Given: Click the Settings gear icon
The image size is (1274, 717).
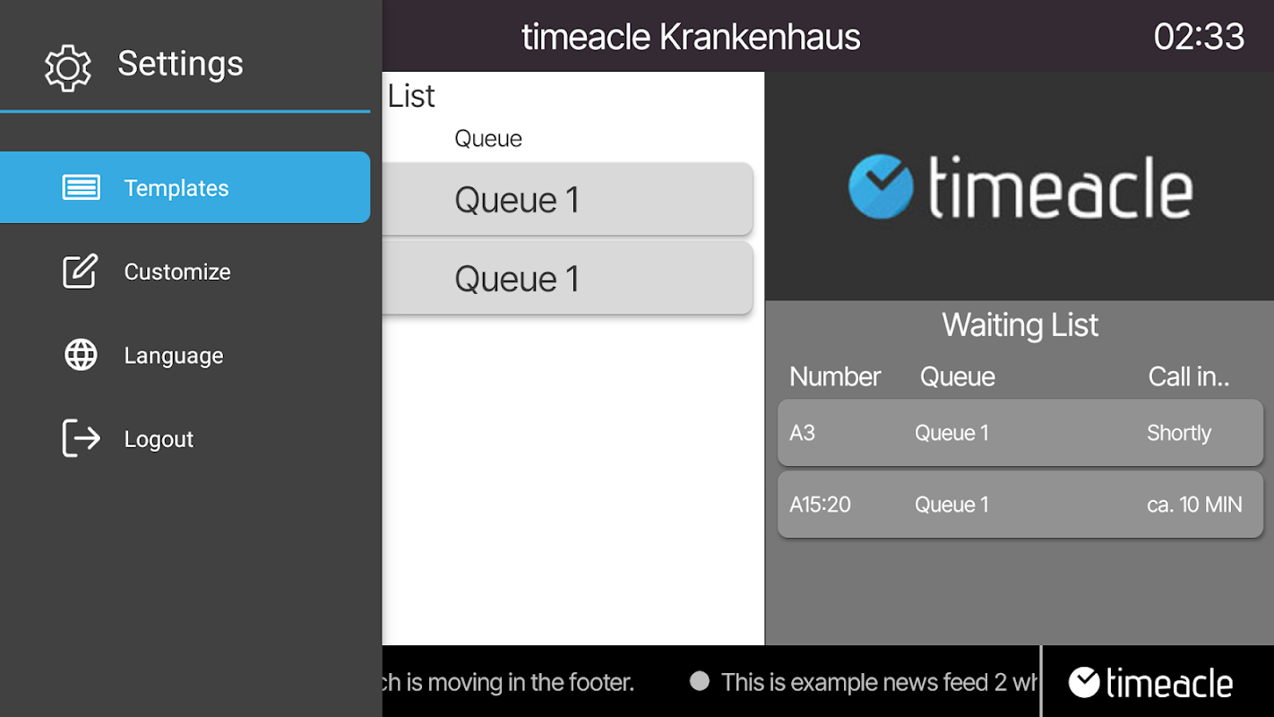Looking at the screenshot, I should point(68,67).
